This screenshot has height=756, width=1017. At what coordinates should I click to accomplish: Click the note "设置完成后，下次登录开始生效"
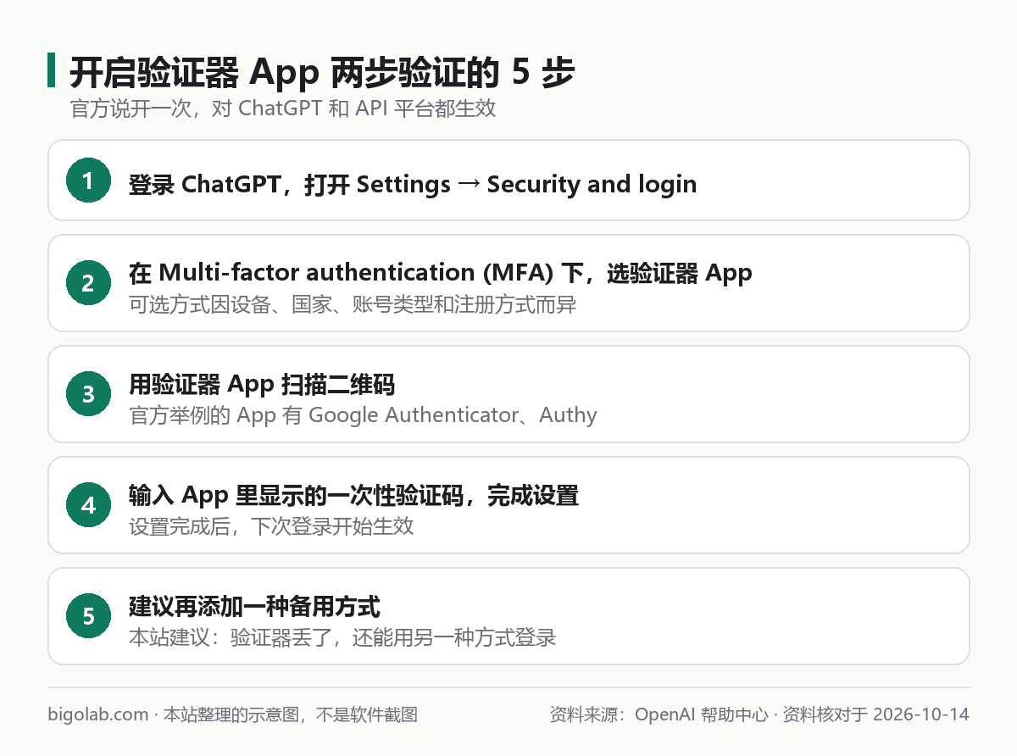pyautogui.click(x=271, y=526)
